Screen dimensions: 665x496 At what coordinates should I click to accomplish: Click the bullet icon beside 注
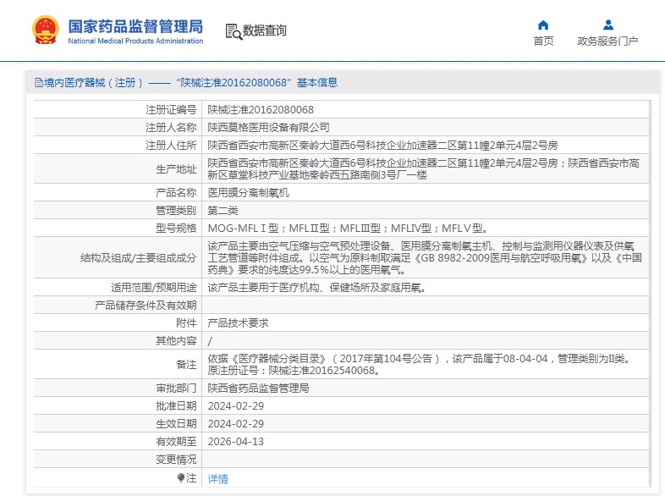[181, 478]
